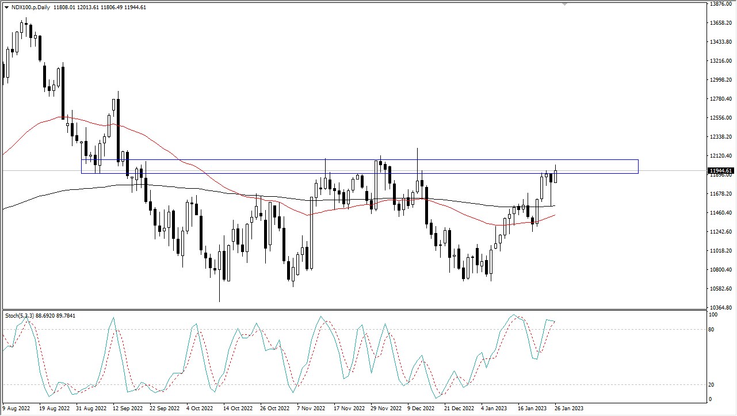The height and width of the screenshot is (416, 737).
Task: Click the 13876.00 price axis label
Action: click(720, 4)
